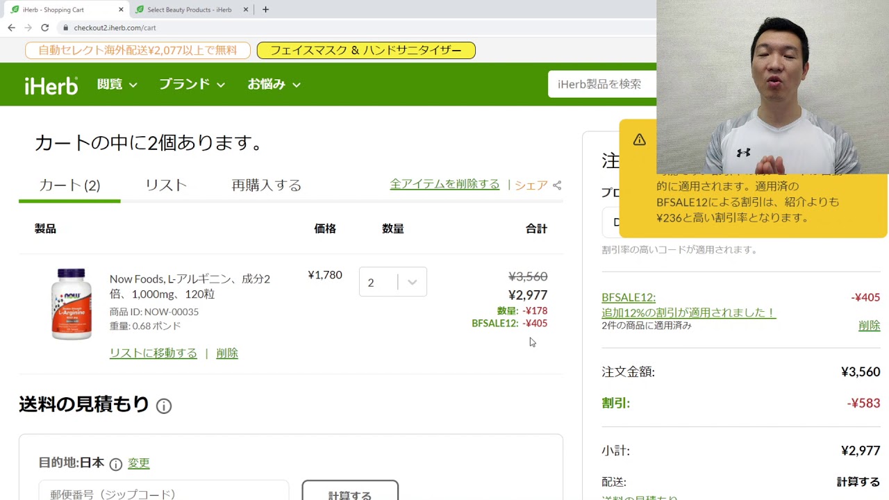The height and width of the screenshot is (500, 889).
Task: Click the iHerb logo
Action: point(51,85)
